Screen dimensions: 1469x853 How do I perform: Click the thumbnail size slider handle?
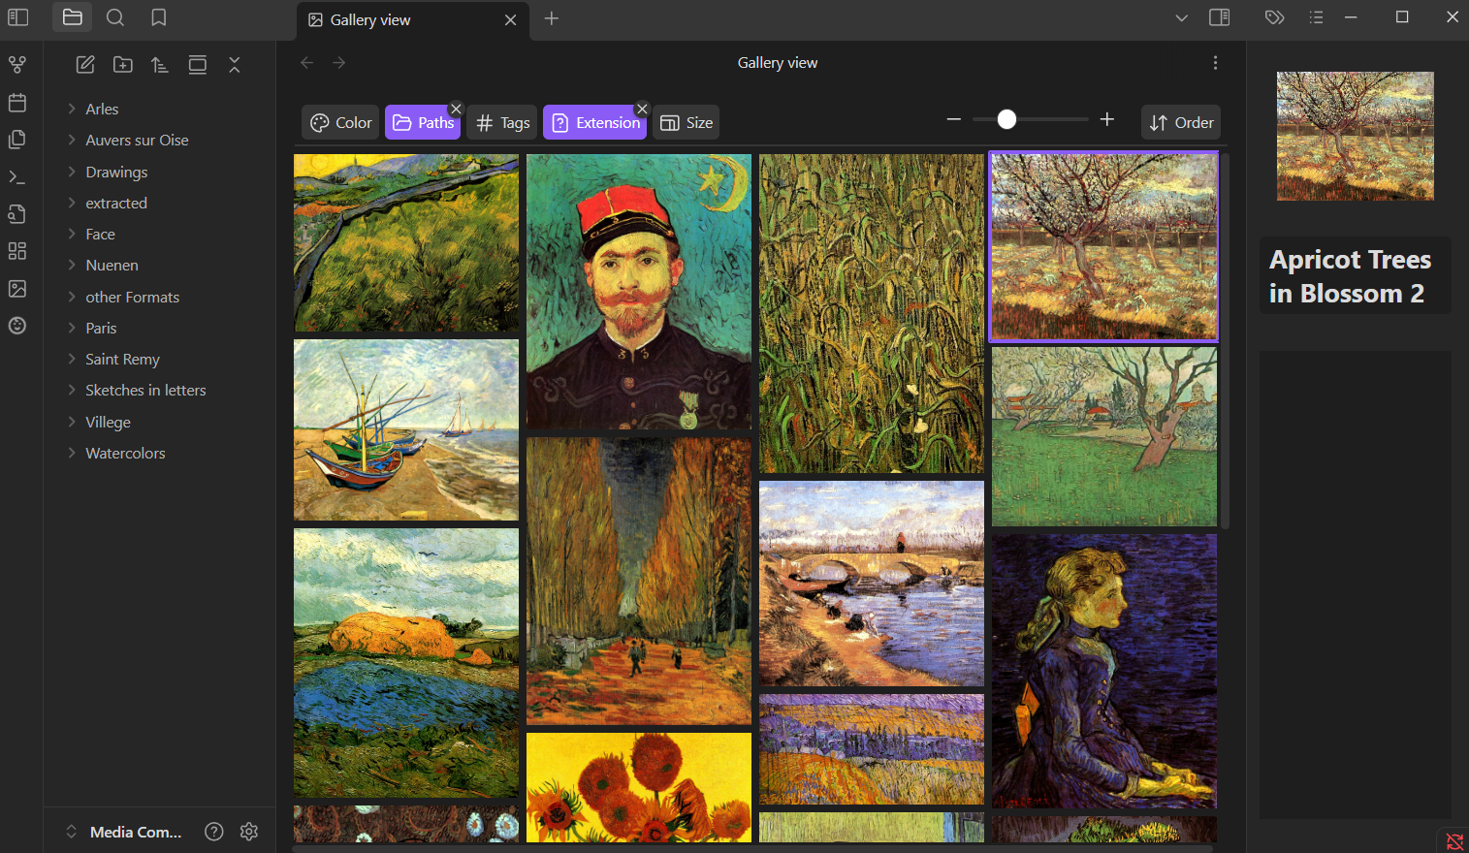tap(1007, 119)
